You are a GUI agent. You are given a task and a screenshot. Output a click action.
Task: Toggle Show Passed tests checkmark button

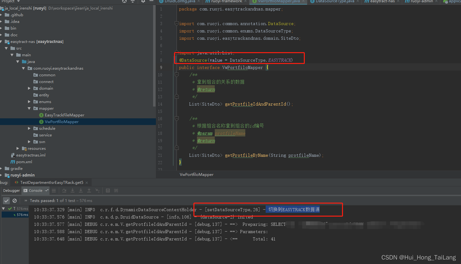point(6,201)
